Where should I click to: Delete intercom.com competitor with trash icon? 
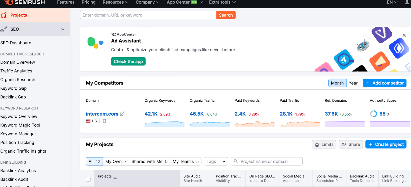coord(105,121)
